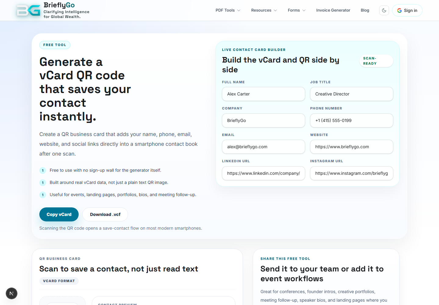
Task: Click 'Generate a vCard QR code' main heading
Action: pos(85,89)
